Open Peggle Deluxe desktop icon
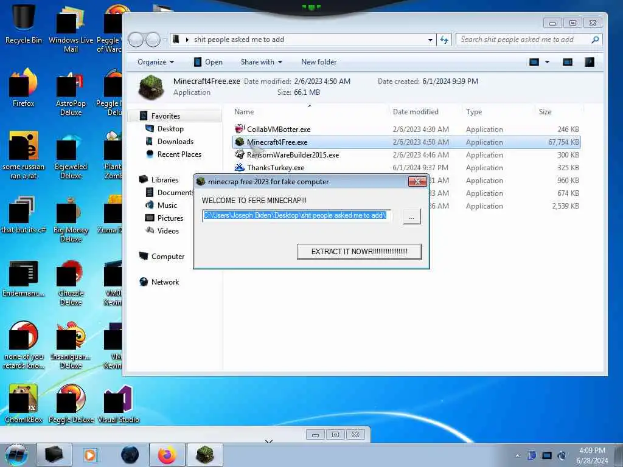The height and width of the screenshot is (467, 623). [71, 404]
